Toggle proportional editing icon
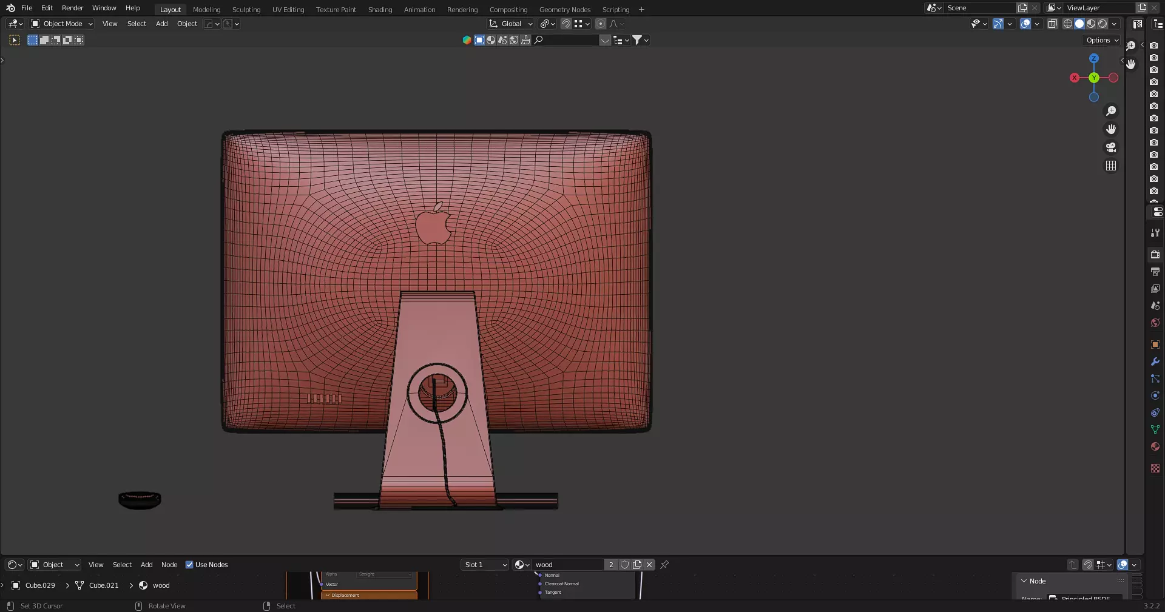This screenshot has width=1165, height=612. pos(600,24)
